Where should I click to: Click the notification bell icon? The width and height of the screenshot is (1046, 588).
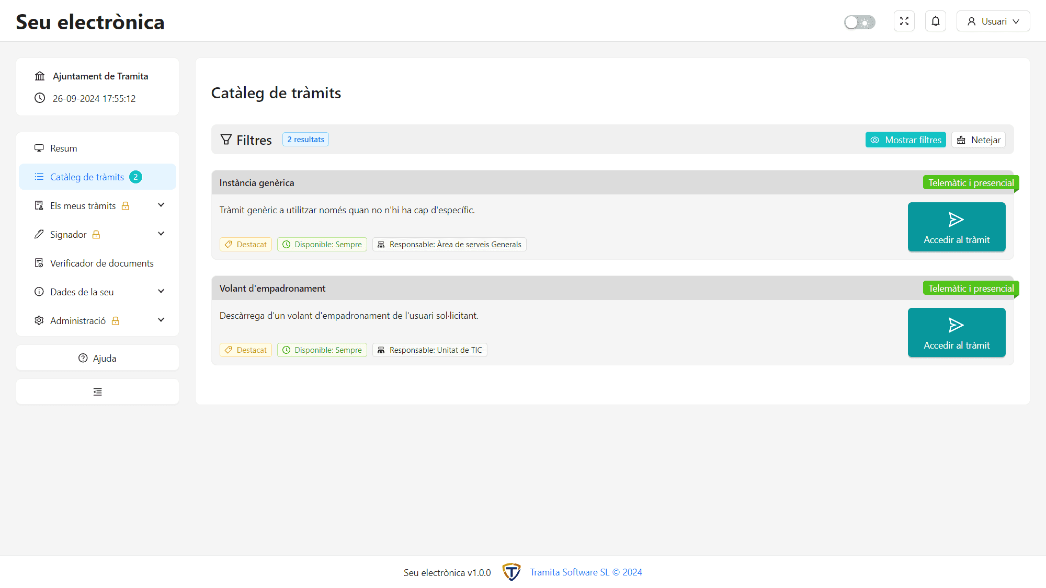tap(936, 21)
